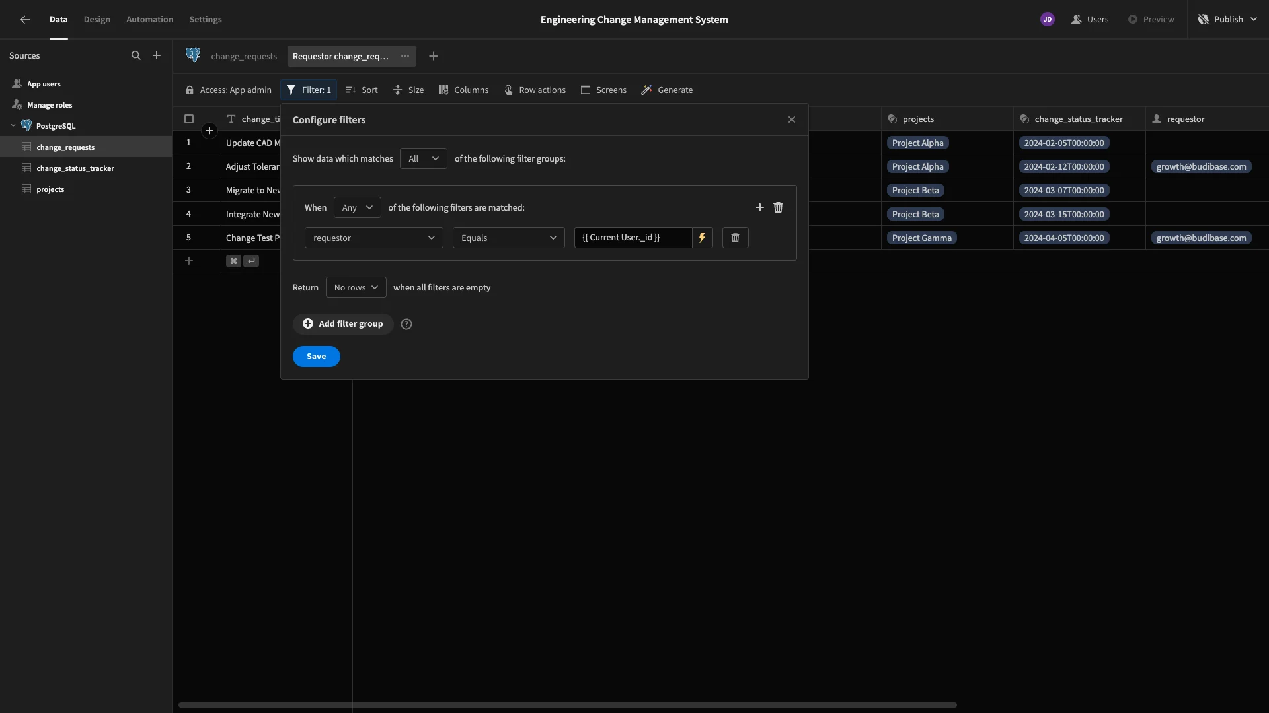Screen dimensions: 1269x713
Task: Delete the requestor filter row
Action: point(736,238)
